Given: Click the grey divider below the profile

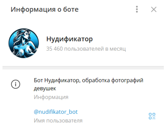Looking at the screenshot, I should (x=83, y=68).
